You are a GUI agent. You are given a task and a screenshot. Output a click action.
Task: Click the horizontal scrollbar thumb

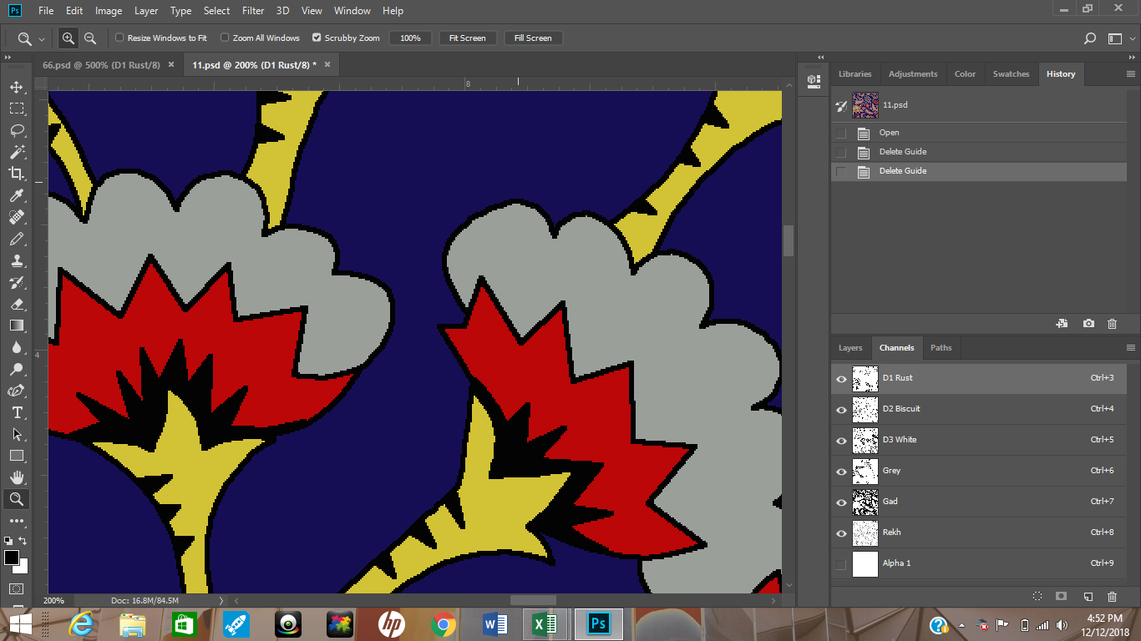(533, 600)
